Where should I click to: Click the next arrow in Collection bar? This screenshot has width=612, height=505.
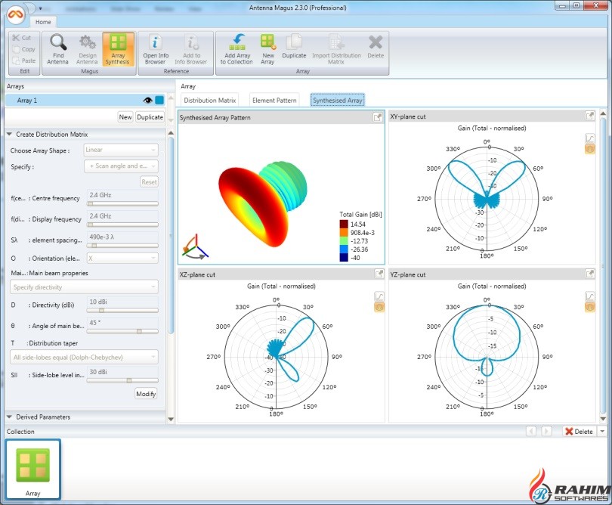[x=546, y=431]
